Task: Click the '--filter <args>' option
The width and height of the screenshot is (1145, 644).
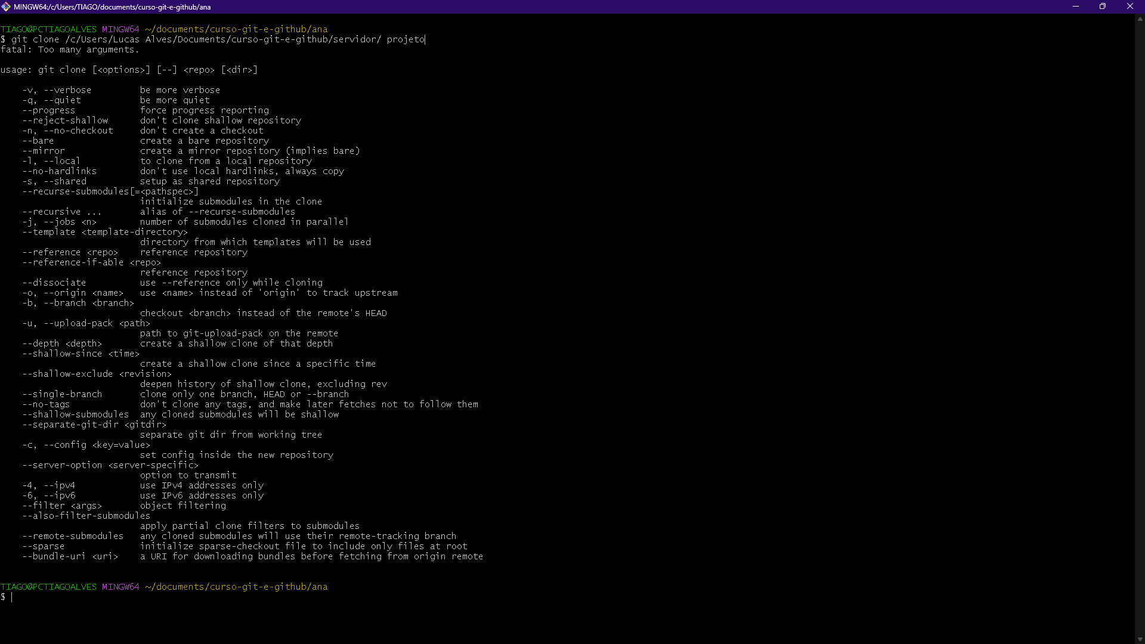Action: pyautogui.click(x=62, y=506)
